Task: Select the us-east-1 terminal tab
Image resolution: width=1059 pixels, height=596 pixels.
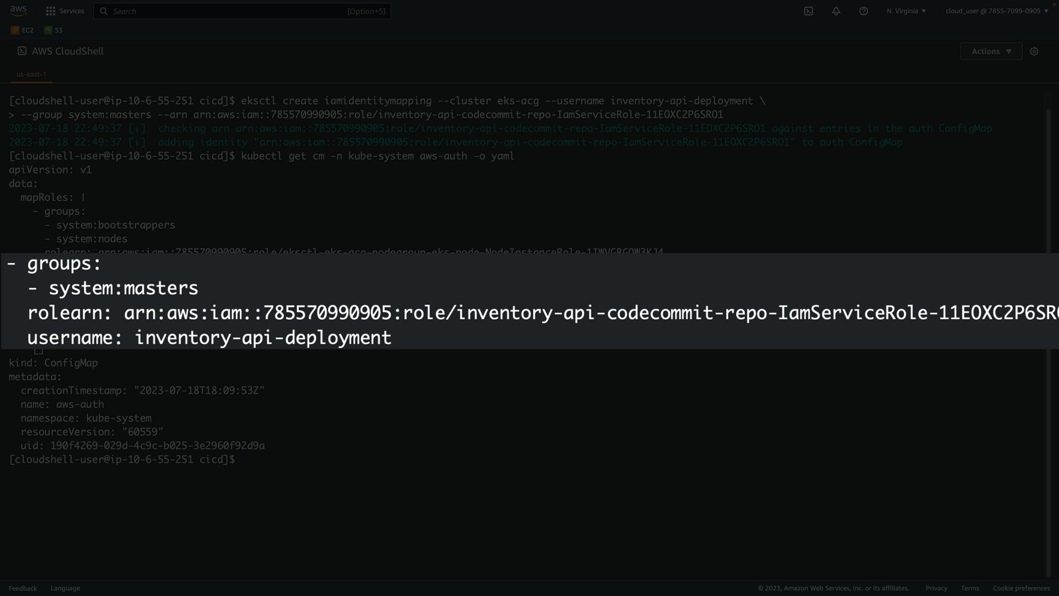Action: tap(31, 74)
